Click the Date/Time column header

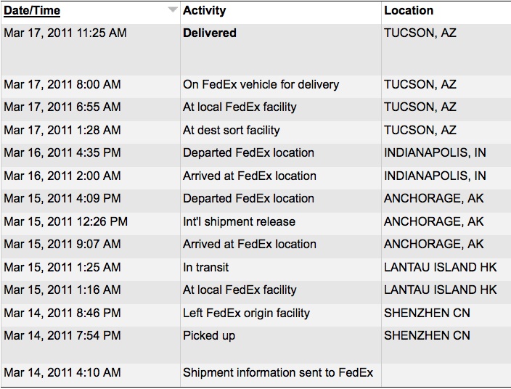32,11
